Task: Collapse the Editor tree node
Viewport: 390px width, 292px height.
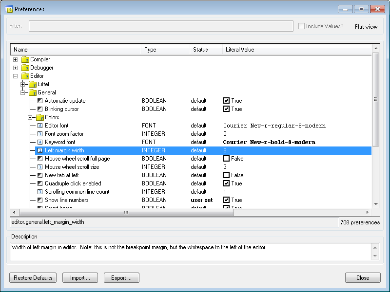Action: [16, 76]
